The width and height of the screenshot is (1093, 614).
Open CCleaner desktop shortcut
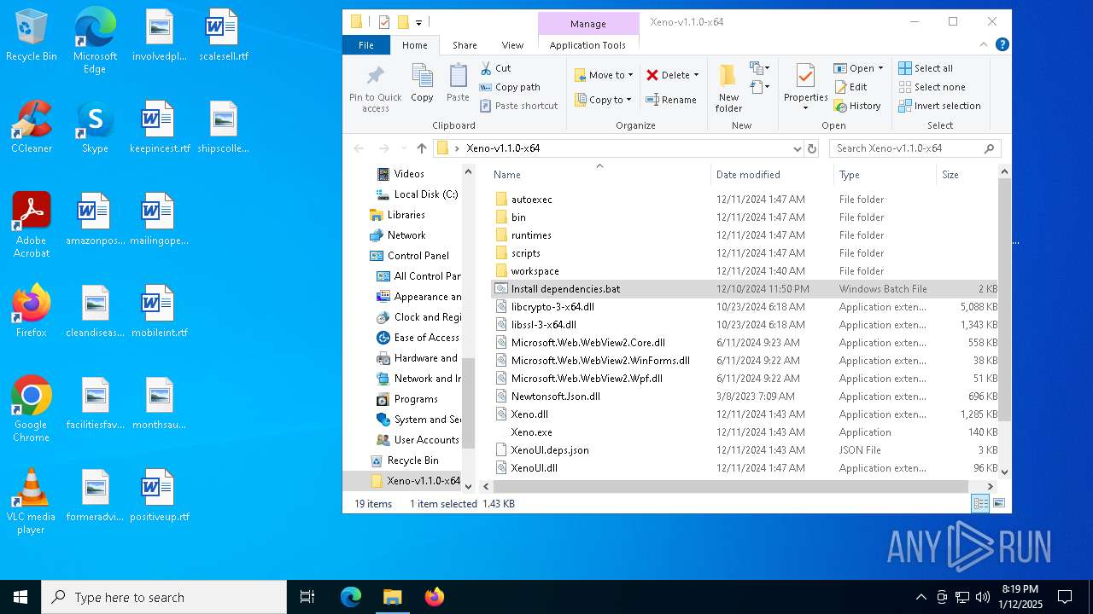(32, 127)
